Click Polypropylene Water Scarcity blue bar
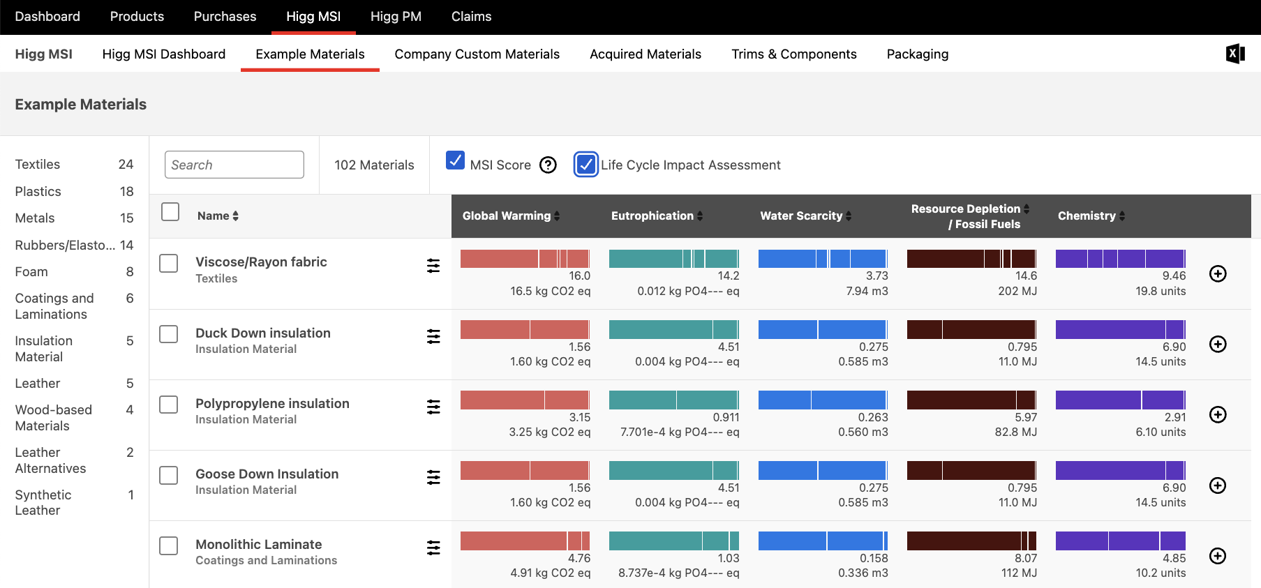The width and height of the screenshot is (1261, 588). (823, 400)
